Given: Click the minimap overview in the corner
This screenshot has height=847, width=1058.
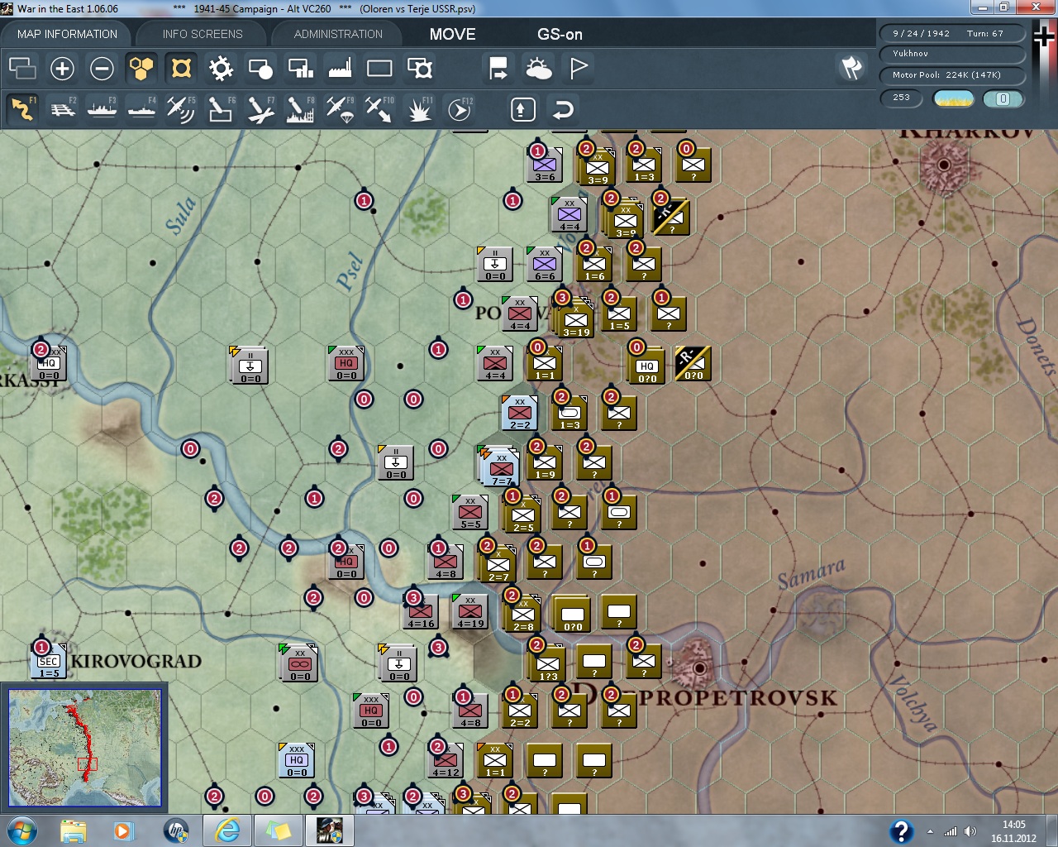Looking at the screenshot, I should 84,748.
